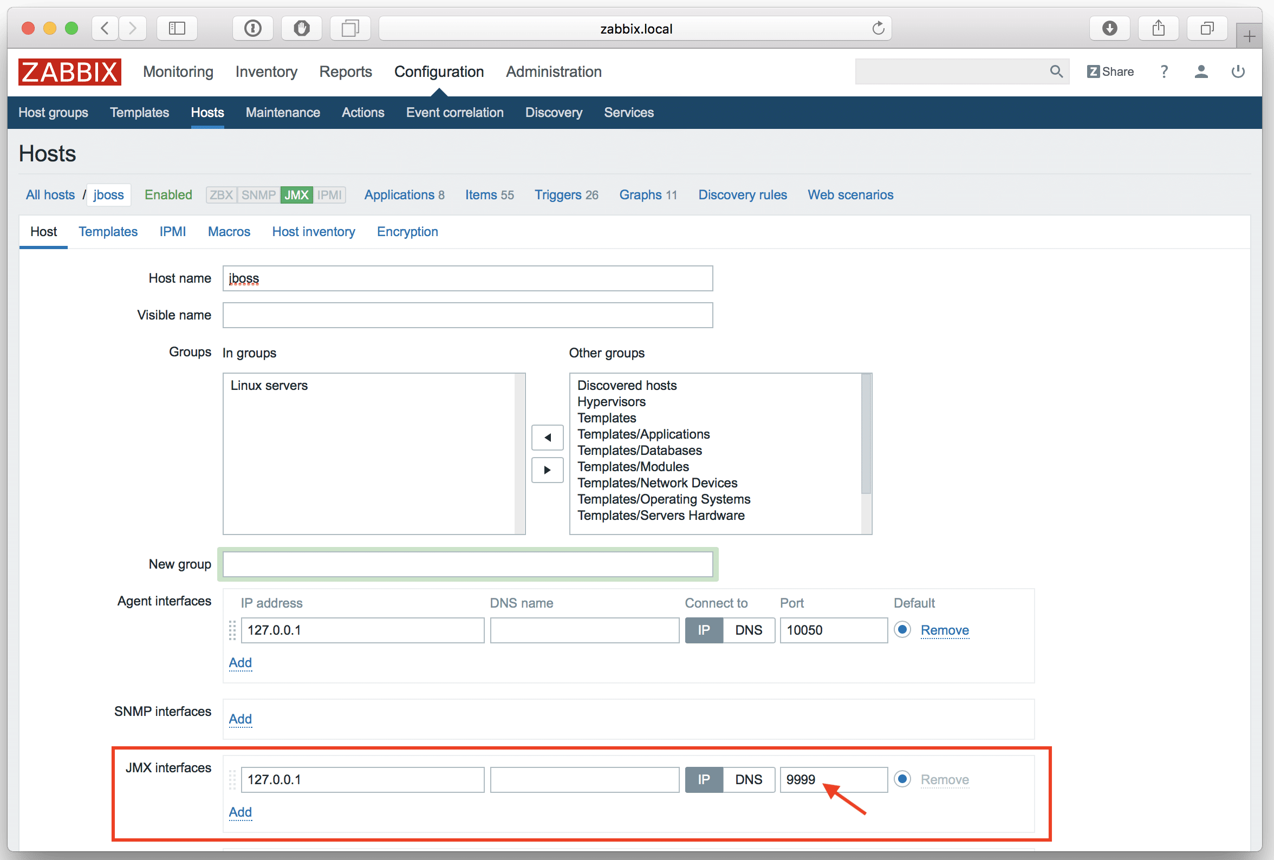Reload the zabbix.local page

pyautogui.click(x=877, y=28)
